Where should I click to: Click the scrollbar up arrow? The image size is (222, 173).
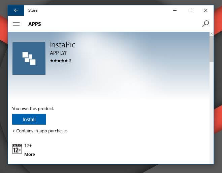tap(211, 34)
